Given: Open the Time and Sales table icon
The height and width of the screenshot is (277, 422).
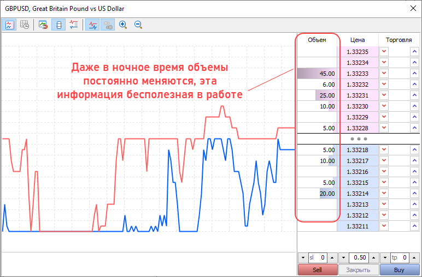Looking at the screenshot, I should point(25,25).
